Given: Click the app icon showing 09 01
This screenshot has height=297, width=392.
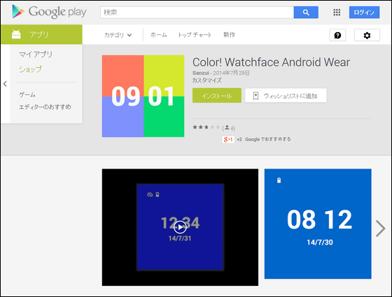Looking at the screenshot, I should tap(143, 96).
